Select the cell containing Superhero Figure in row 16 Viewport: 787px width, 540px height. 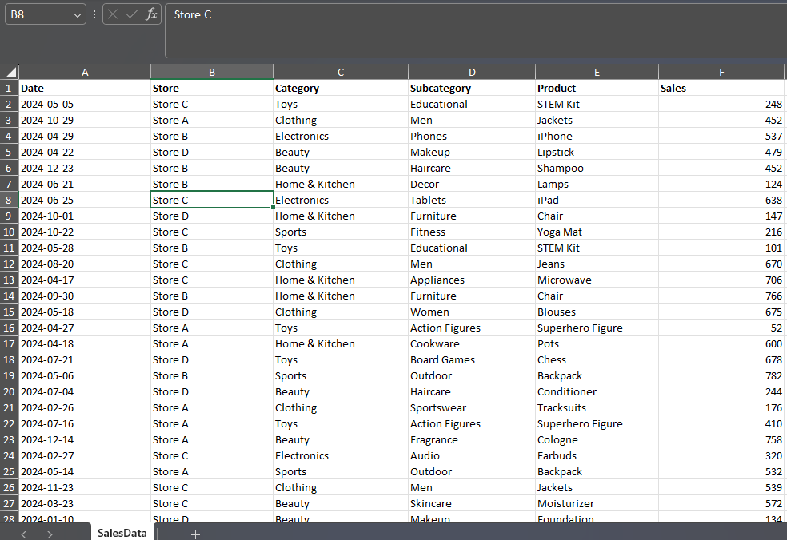pos(597,328)
